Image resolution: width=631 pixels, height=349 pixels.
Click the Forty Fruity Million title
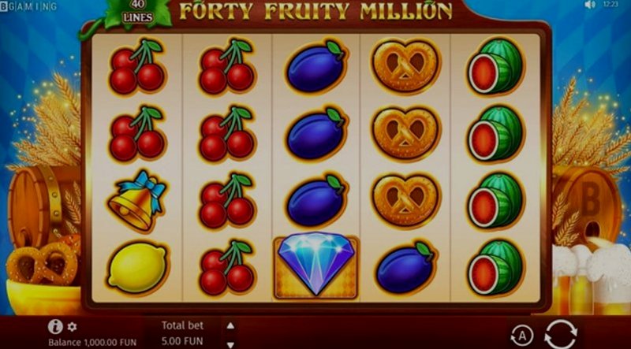pos(315,12)
